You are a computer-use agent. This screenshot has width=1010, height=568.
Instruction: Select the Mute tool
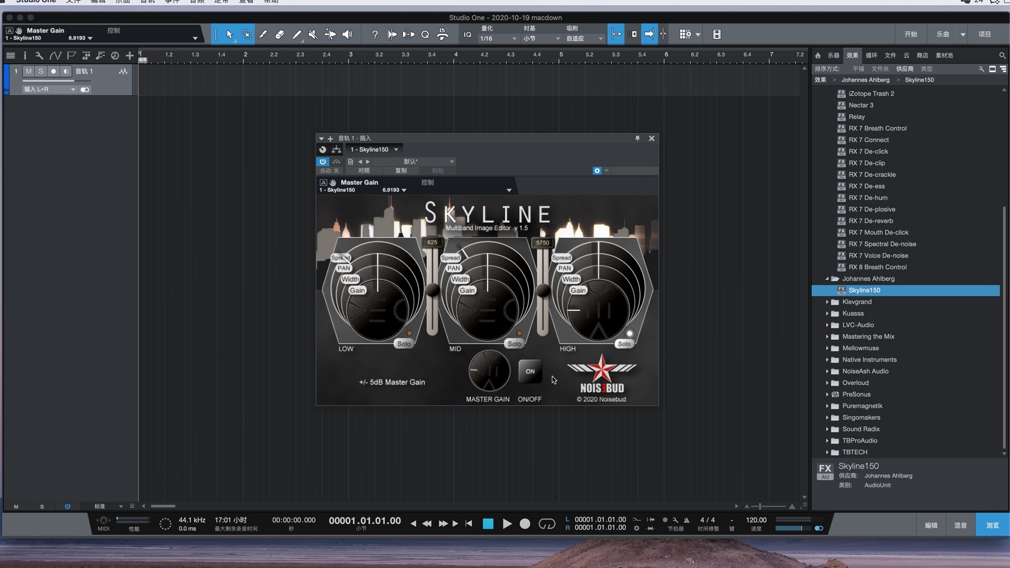313,35
